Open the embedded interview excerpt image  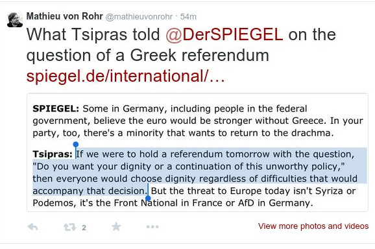pyautogui.click(x=197, y=152)
